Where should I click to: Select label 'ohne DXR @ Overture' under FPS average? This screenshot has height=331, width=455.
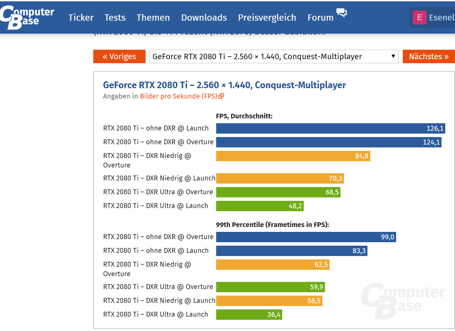158,142
